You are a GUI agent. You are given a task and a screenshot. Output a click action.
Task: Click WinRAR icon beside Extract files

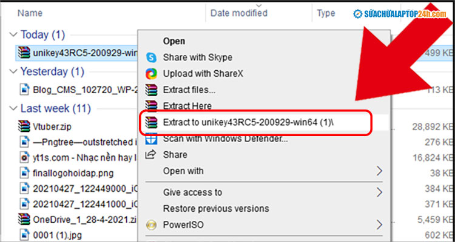pos(152,90)
